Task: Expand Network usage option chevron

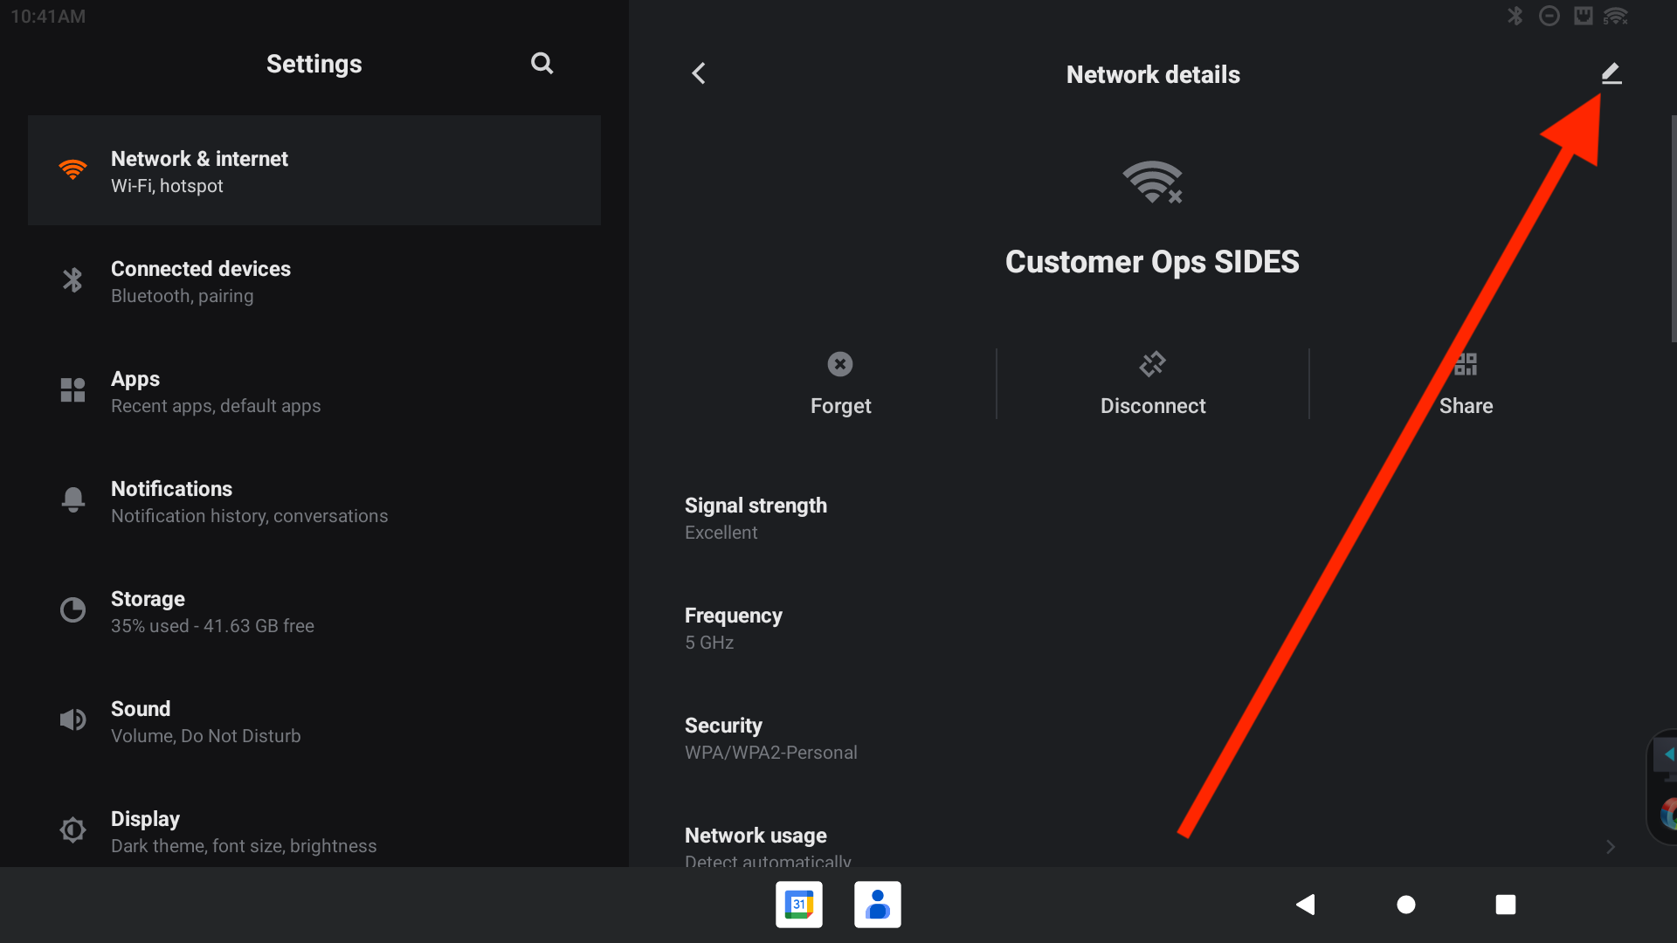Action: [1610, 847]
